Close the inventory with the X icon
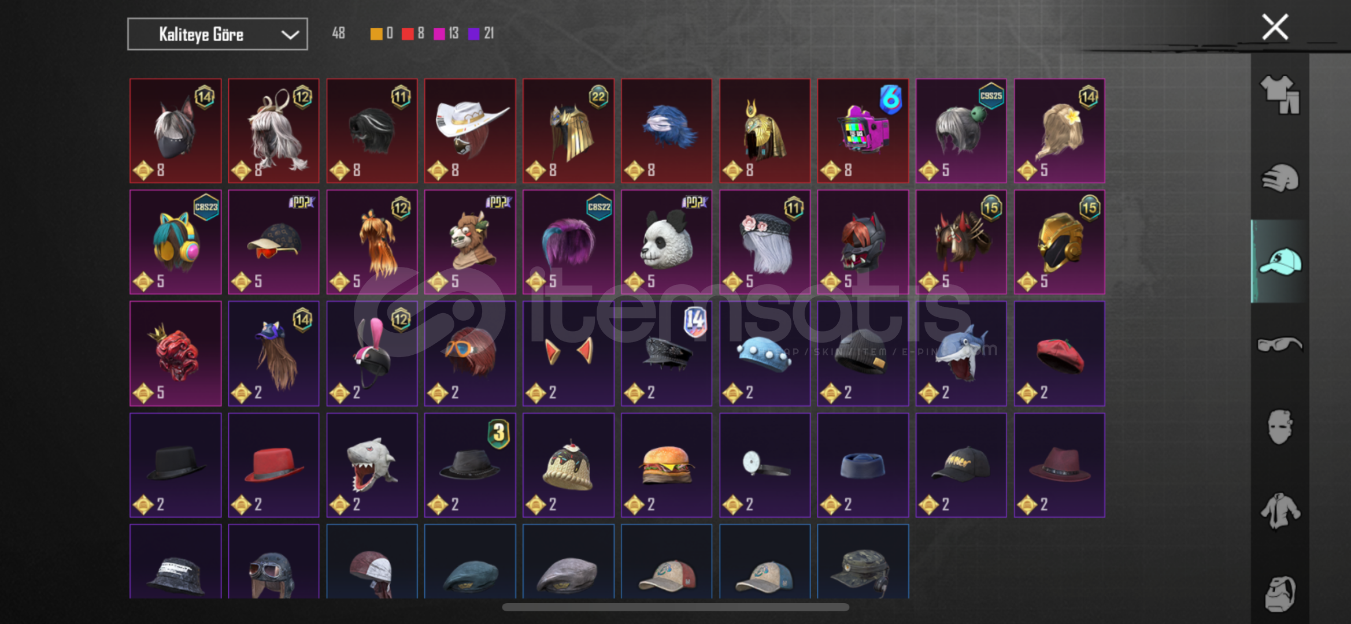Screen dimensions: 1351x624 click(x=1275, y=27)
